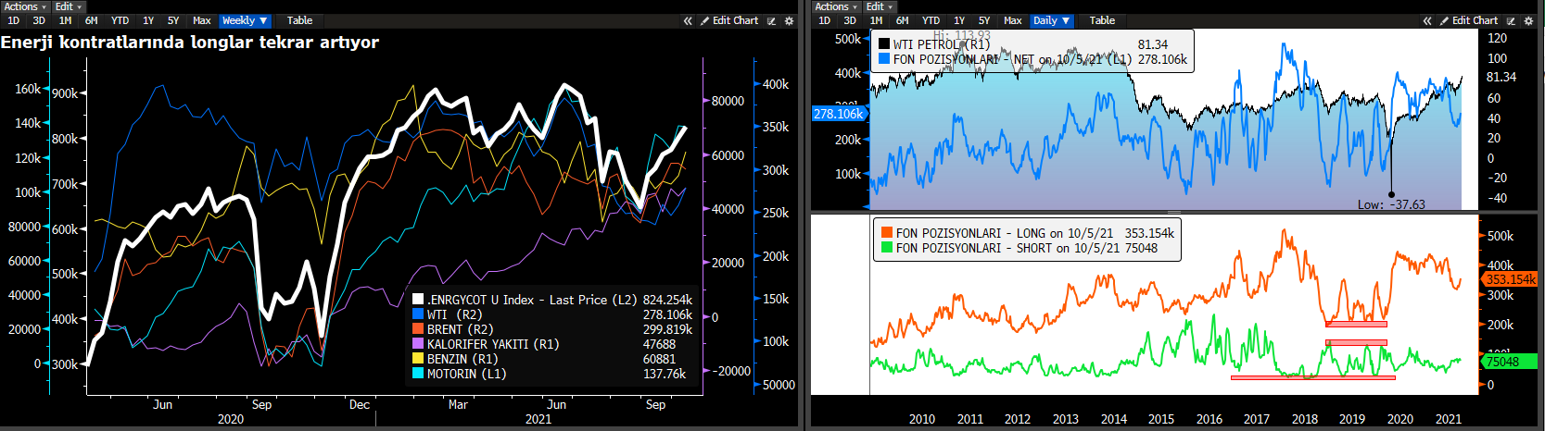Click orange swatch for FON POZISYONLARI - LONG
1545x431 pixels.
click(887, 233)
